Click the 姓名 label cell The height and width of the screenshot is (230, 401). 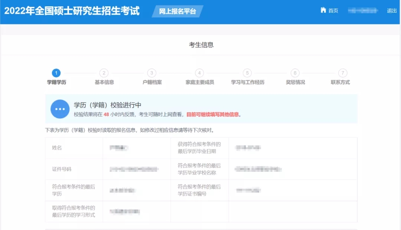74,148
